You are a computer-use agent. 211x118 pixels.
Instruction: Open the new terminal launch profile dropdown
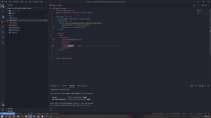pyautogui.click(x=197, y=86)
